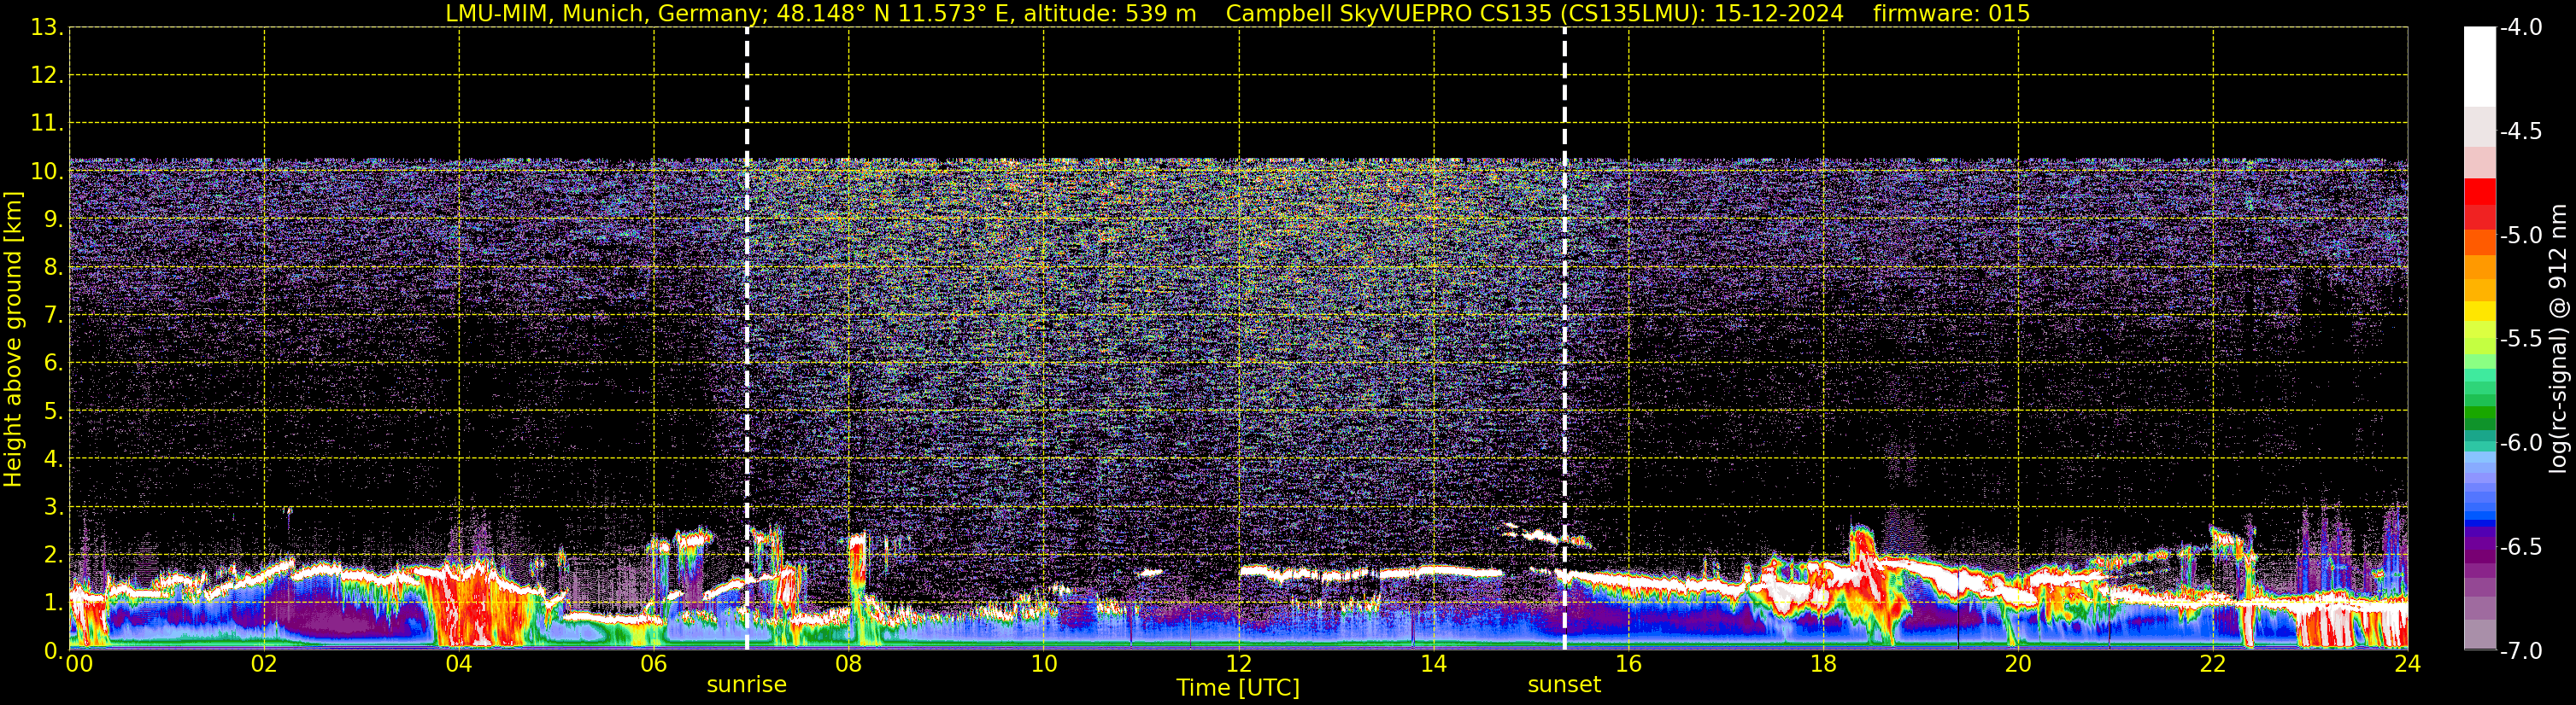Click the '-5.0' colorbar tick label

click(2521, 235)
